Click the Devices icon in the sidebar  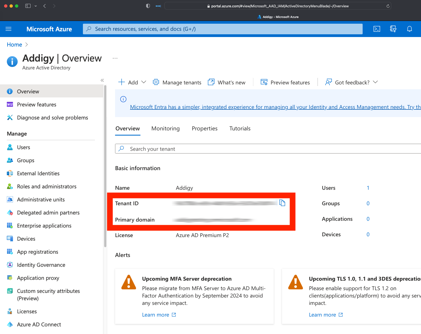coord(10,239)
